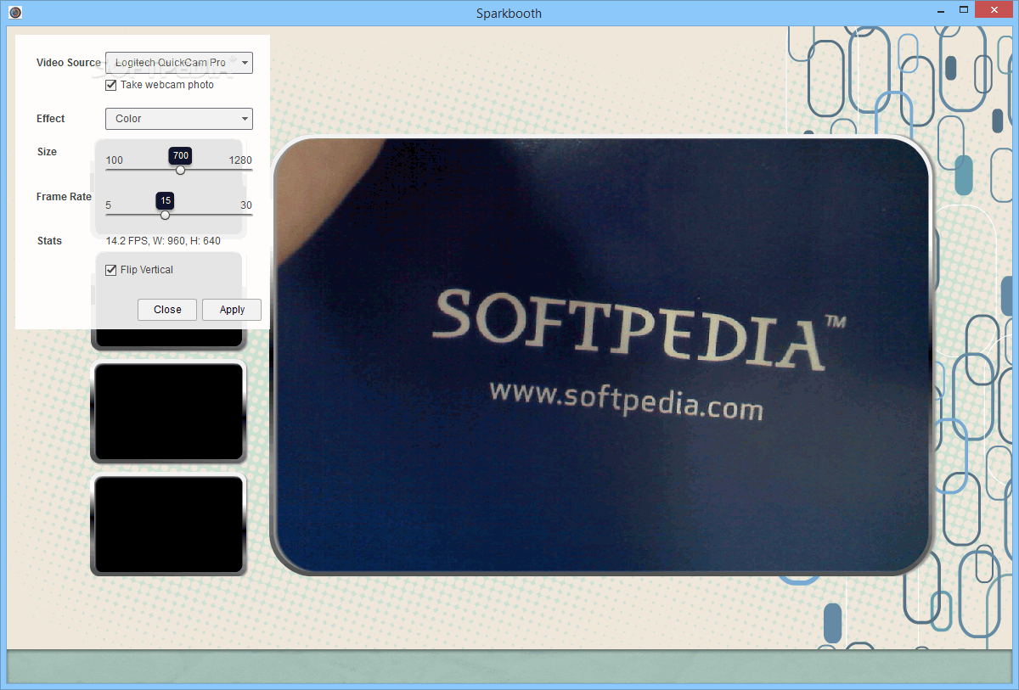Screen dimensions: 1019x690
Task: Click the Size maximum value 1280
Action: click(240, 160)
